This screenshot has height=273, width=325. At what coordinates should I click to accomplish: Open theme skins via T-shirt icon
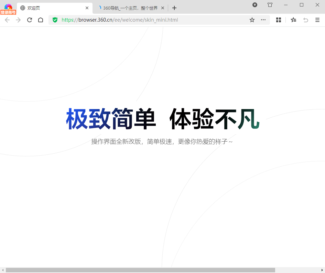click(270, 5)
